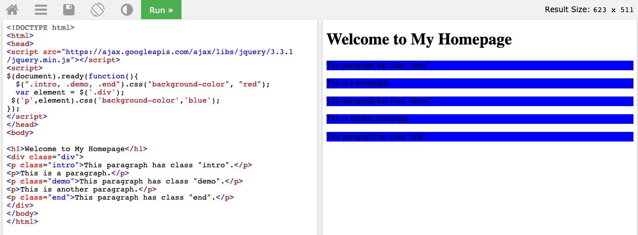Place cursor on the DOCTYPE html line

(40, 28)
